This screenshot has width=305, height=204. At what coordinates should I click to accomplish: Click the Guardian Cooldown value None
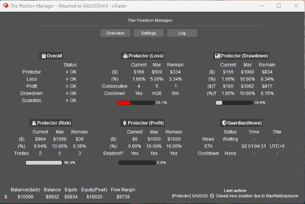click(x=230, y=154)
